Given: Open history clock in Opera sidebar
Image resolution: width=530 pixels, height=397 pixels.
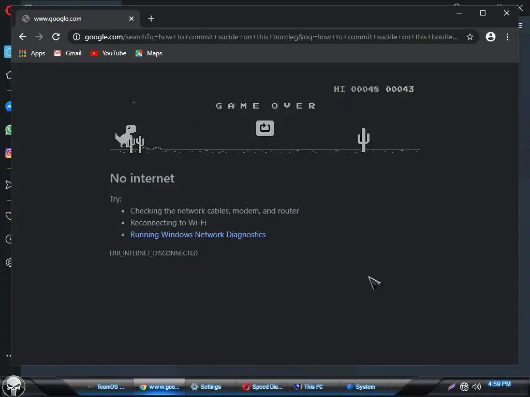Looking at the screenshot, I should [x=9, y=239].
